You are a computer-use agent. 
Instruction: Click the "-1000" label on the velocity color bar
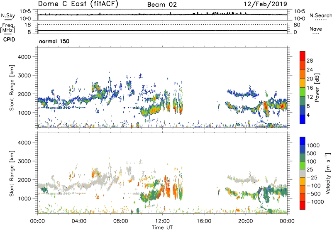[315, 202]
